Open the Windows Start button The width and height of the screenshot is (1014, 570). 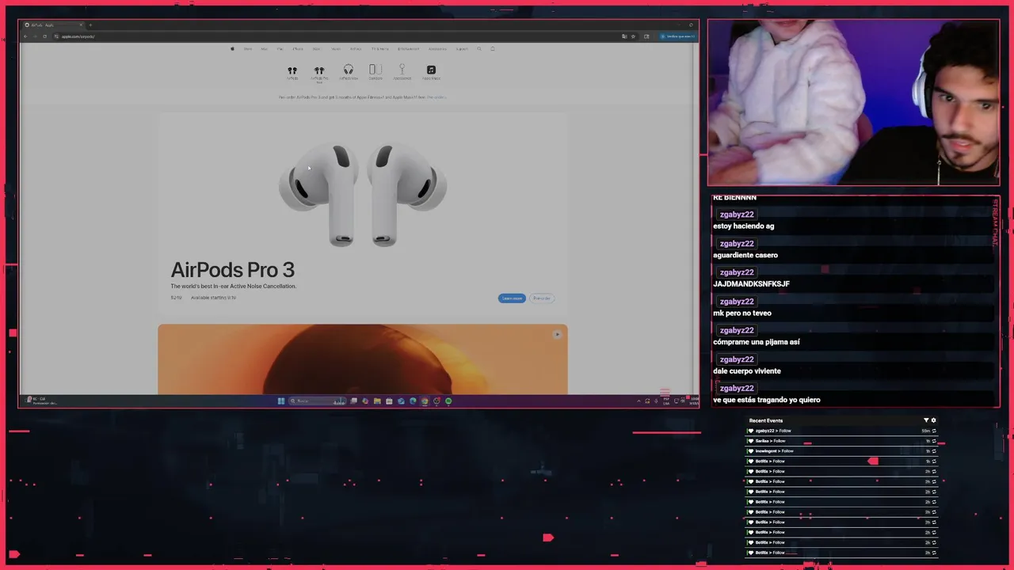281,401
